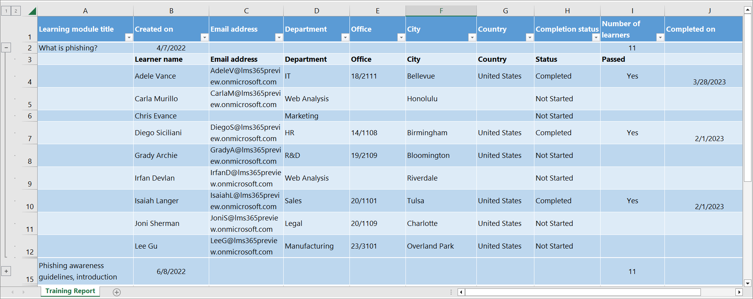
Task: Select row 7 header
Action: coord(30,133)
